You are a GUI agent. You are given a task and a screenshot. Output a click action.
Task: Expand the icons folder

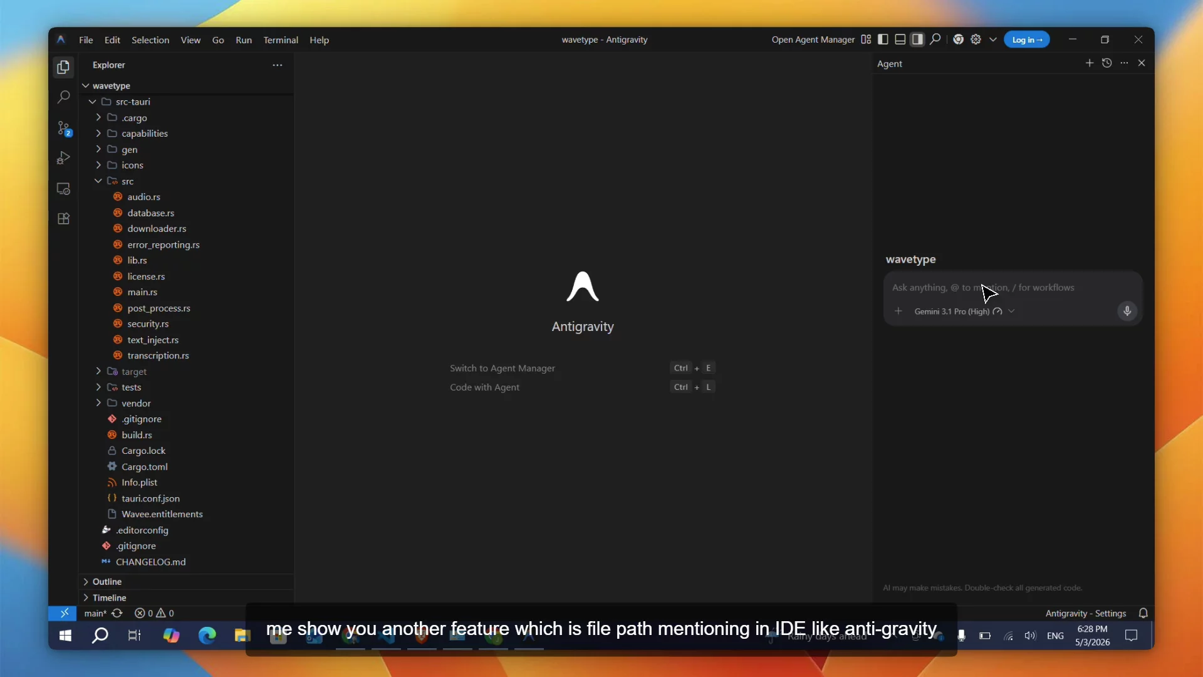coord(98,165)
